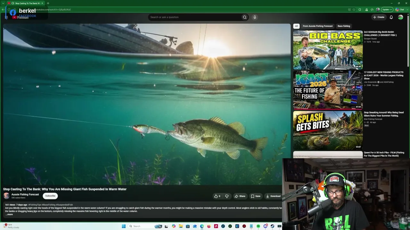Click the Windows taskbar Search box
The image size is (410, 230).
coord(145,226)
